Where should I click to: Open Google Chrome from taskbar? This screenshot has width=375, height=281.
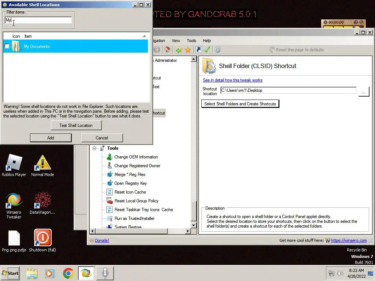[68, 273]
